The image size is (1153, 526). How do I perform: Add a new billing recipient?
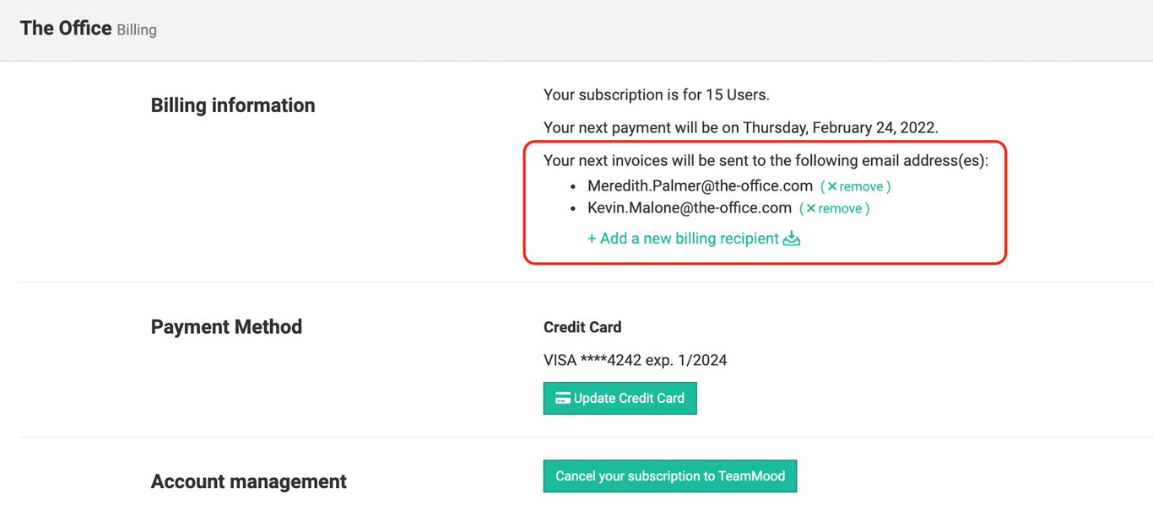coord(683,239)
